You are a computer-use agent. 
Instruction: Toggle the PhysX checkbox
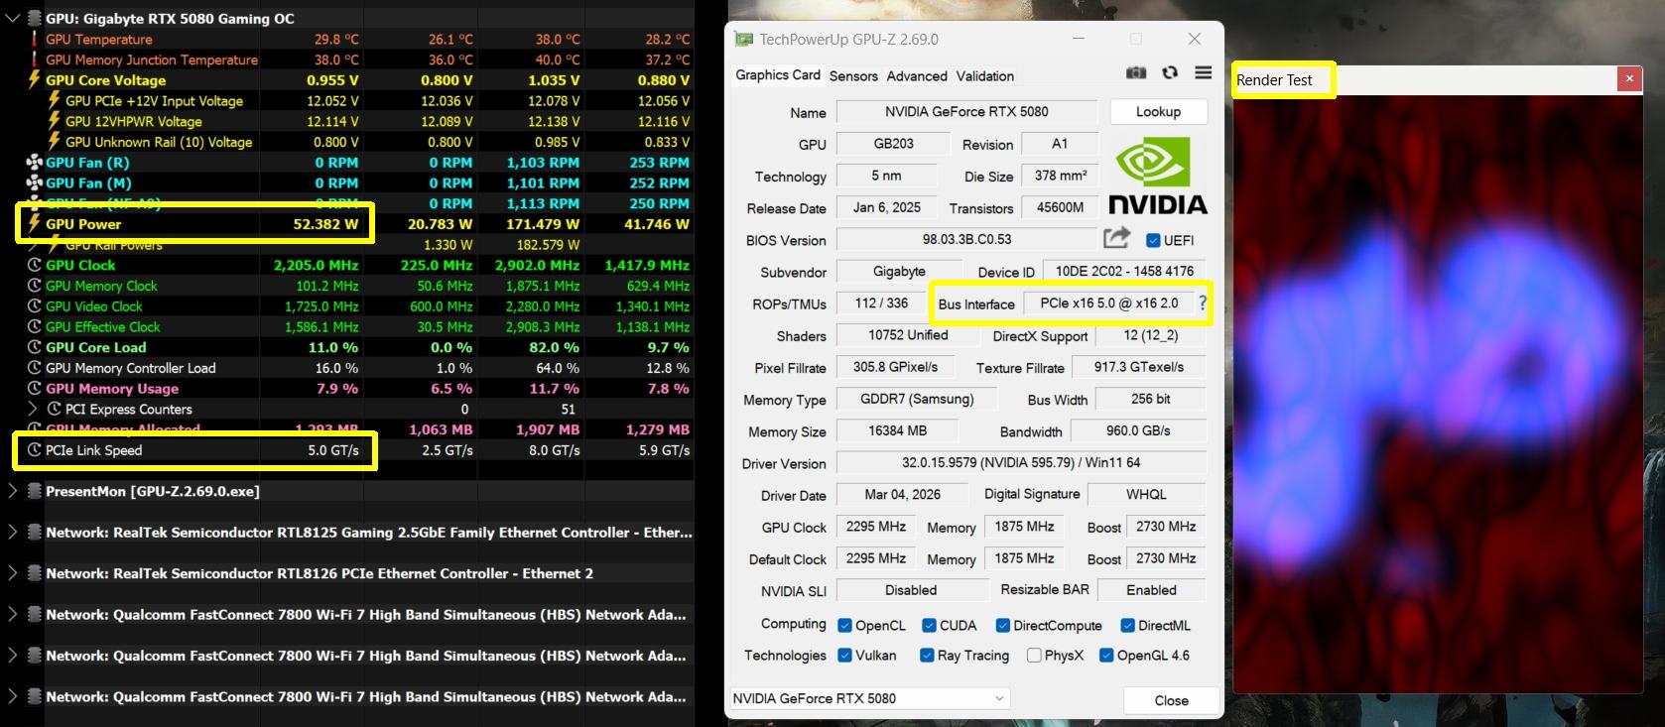click(x=1034, y=655)
